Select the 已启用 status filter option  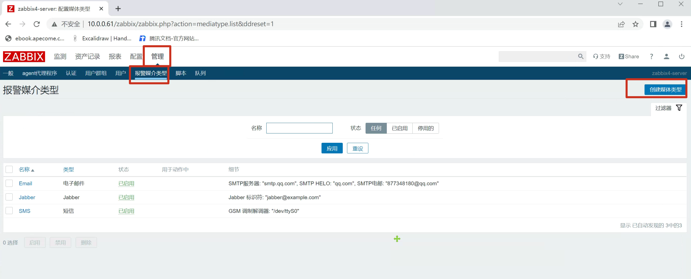(399, 128)
